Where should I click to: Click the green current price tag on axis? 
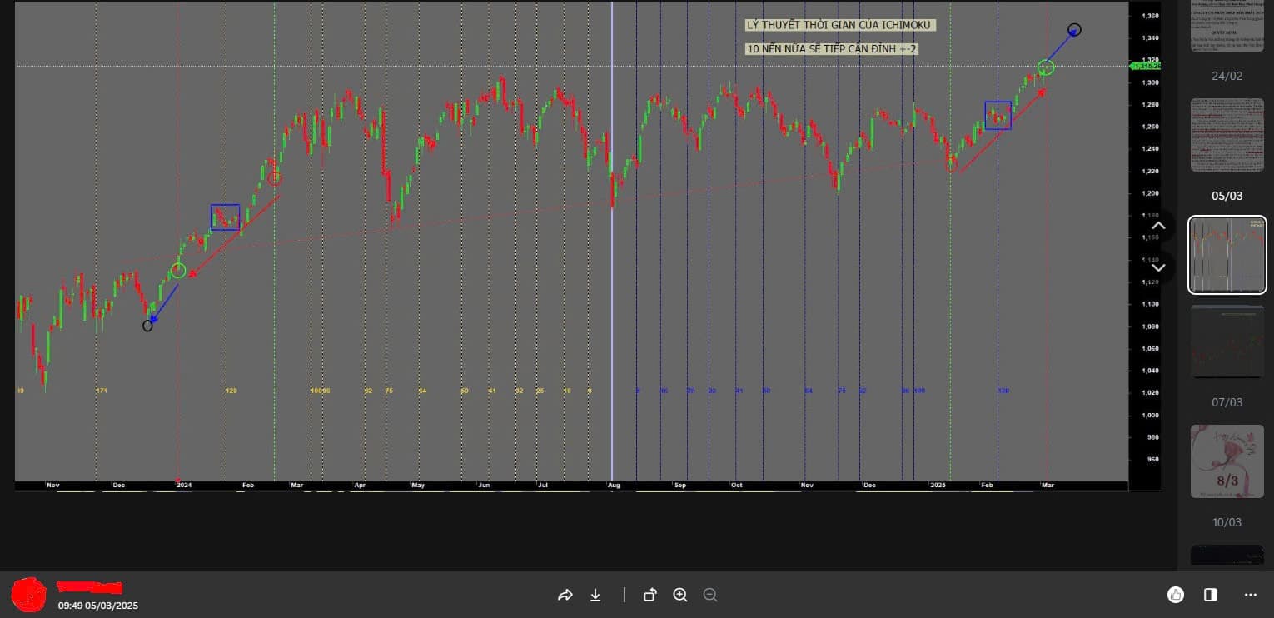(x=1146, y=66)
